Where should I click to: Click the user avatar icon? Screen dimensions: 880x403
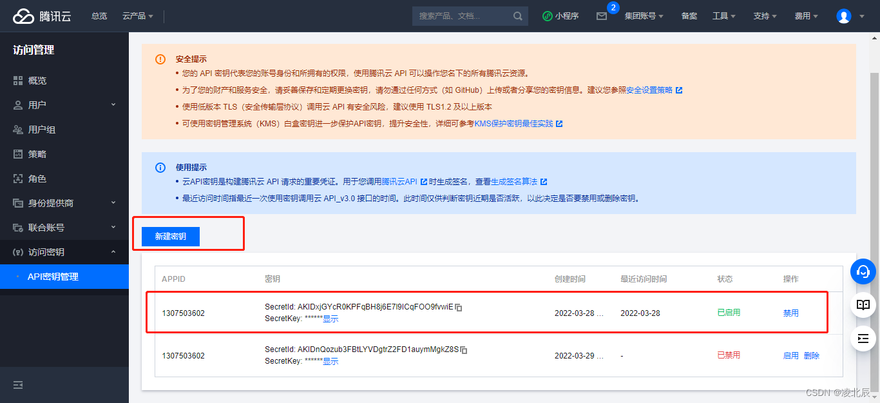tap(843, 16)
